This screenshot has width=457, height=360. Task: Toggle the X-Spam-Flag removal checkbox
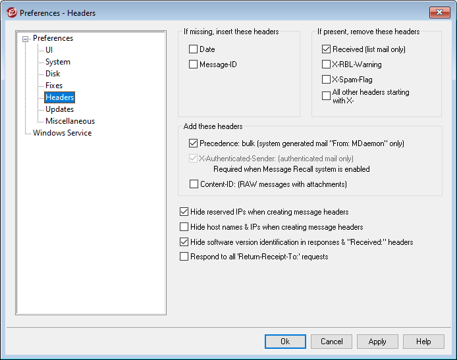click(x=327, y=80)
